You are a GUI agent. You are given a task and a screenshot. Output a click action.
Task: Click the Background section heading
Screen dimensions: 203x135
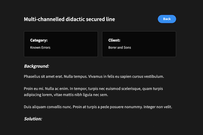coord(37,66)
